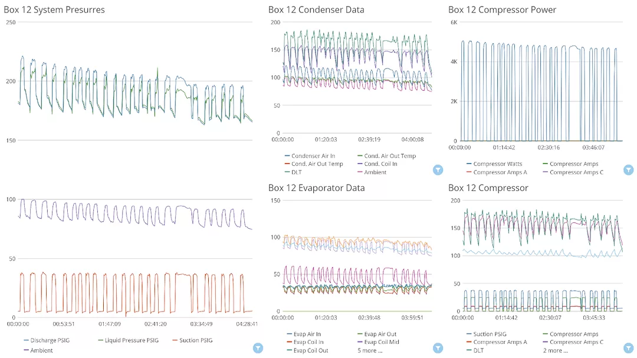Click the 250 axis label in System Presurres
The height and width of the screenshot is (358, 637).
point(11,22)
